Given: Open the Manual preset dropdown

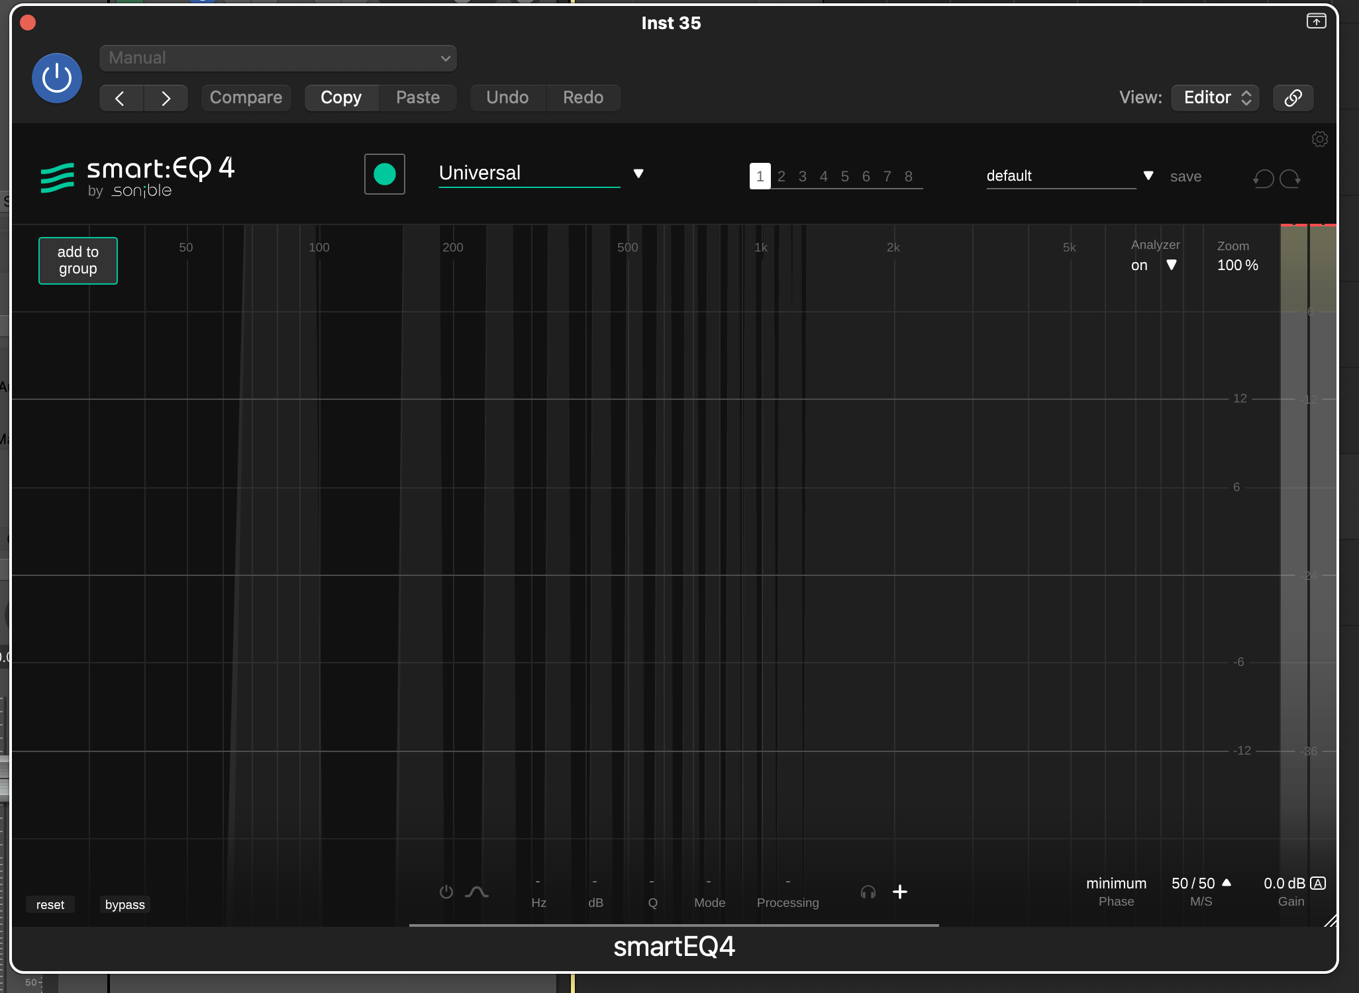Looking at the screenshot, I should [x=277, y=58].
